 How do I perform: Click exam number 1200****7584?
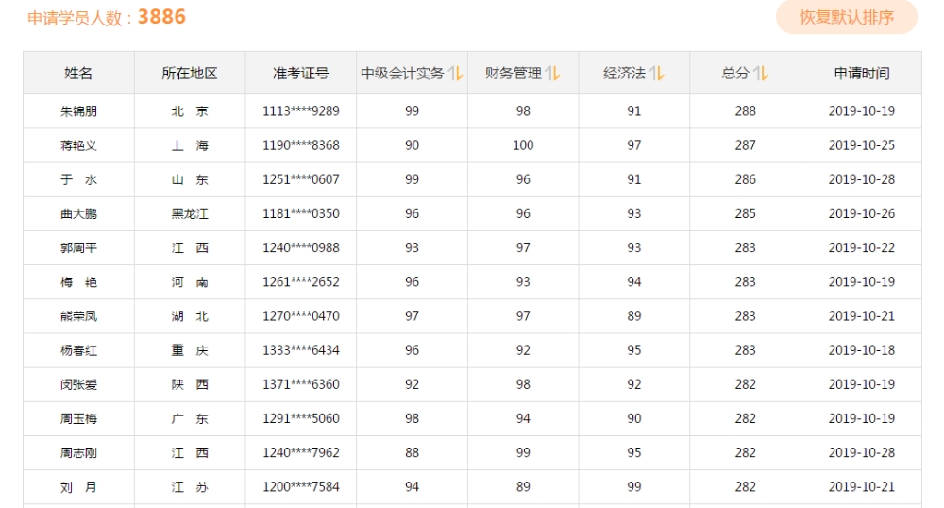click(301, 487)
